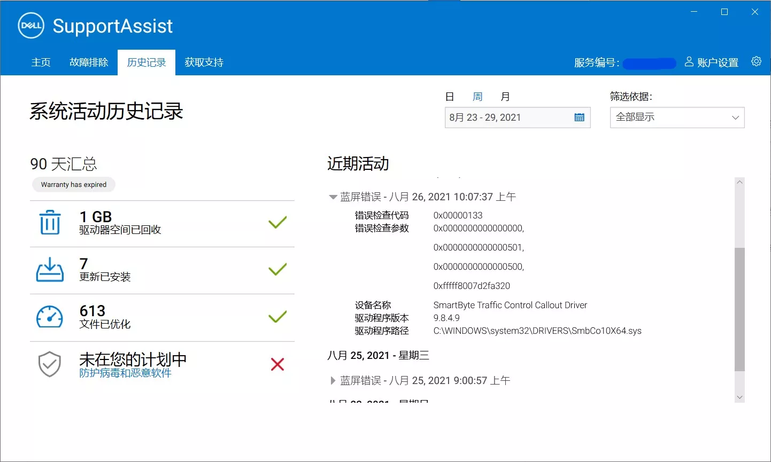Image resolution: width=771 pixels, height=462 pixels.
Task: Click the scrollbar down arrow in activity list
Action: pos(739,397)
